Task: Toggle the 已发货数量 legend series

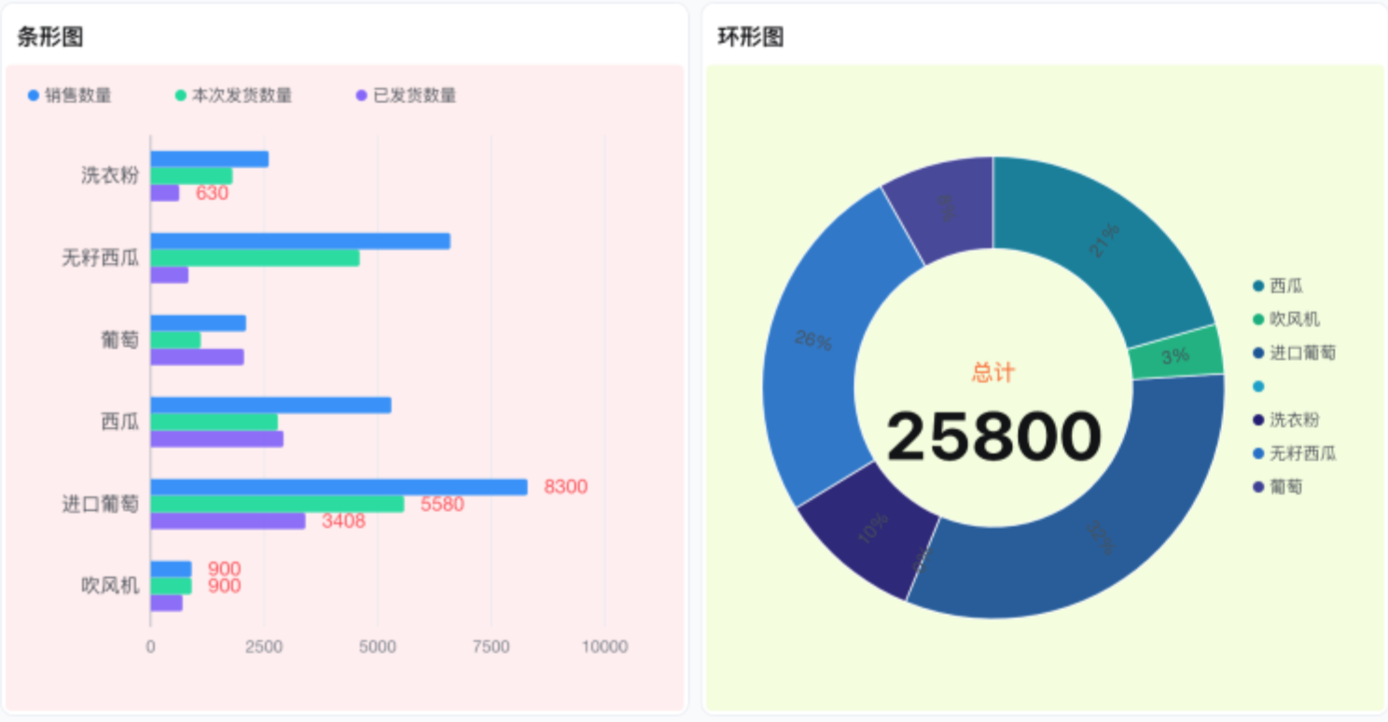Action: pos(406,95)
